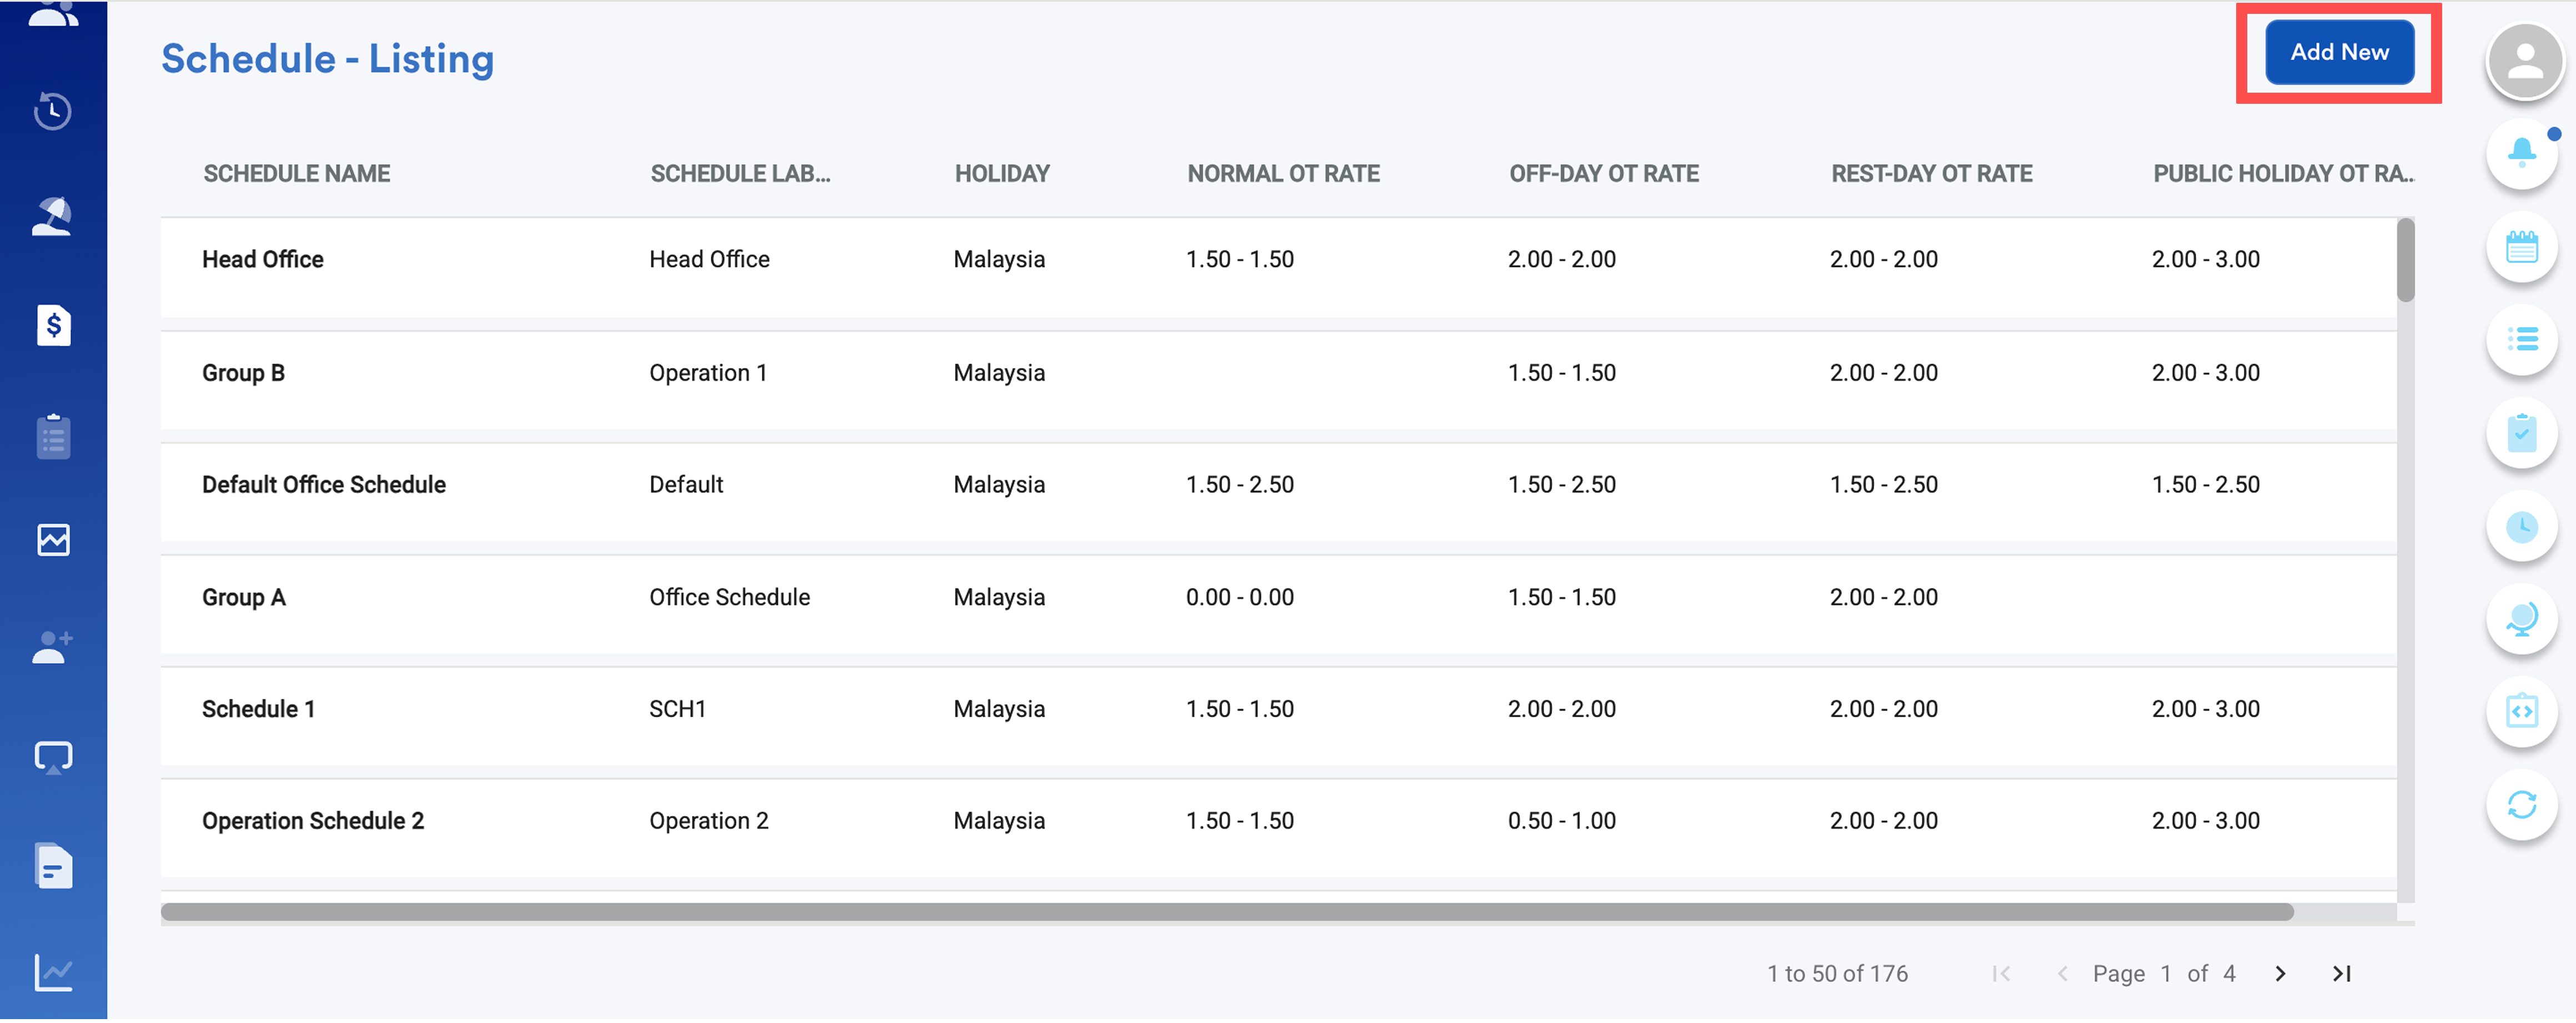This screenshot has width=2576, height=1023.
Task: Open the clipboard checkmark icon on right
Action: [2521, 433]
